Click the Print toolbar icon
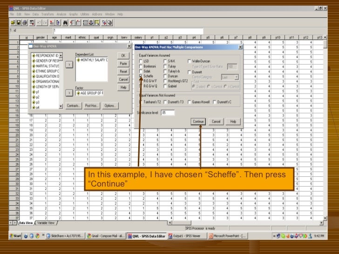 [x=25, y=23]
